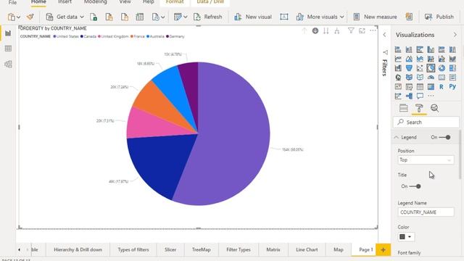Switch to the Slicer page tab
This screenshot has width=464, height=261.
tap(170, 249)
